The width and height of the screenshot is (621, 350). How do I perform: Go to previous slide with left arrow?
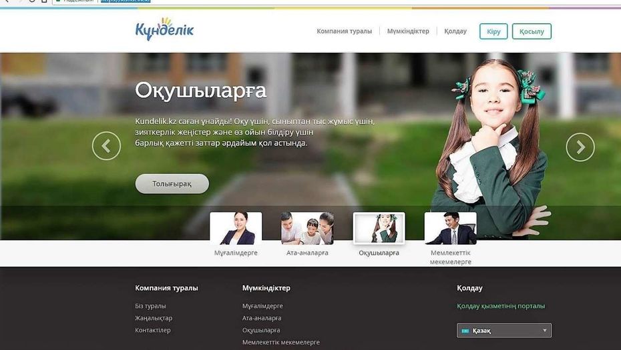pyautogui.click(x=106, y=147)
